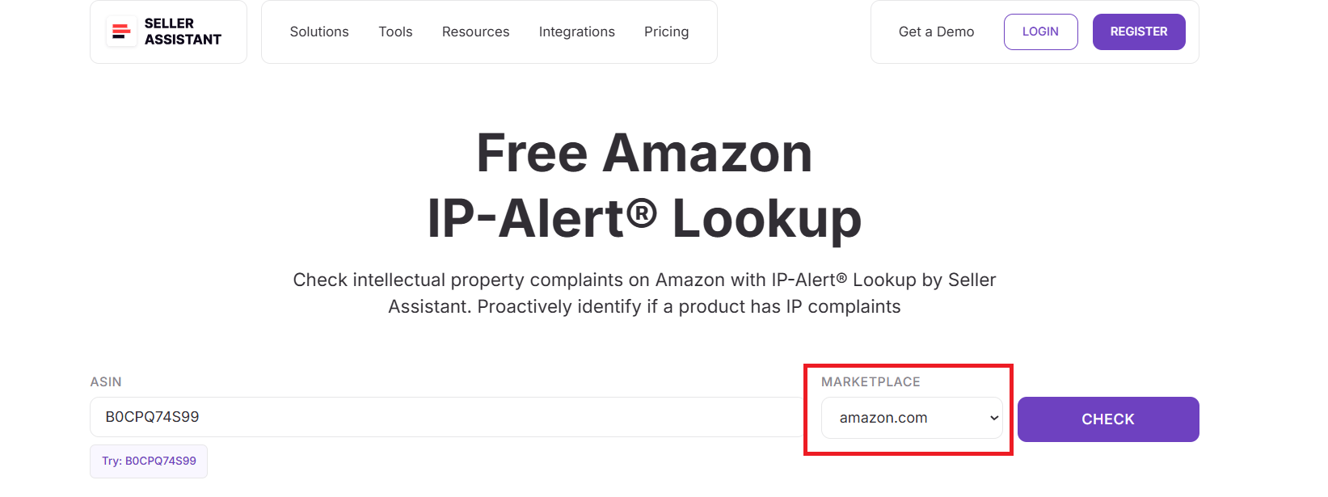1328x497 pixels.
Task: Click the MARKETPLACE label
Action: point(871,381)
